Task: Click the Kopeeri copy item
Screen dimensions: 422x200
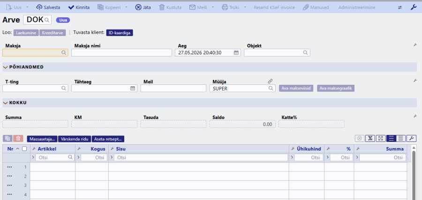Action: (109, 7)
